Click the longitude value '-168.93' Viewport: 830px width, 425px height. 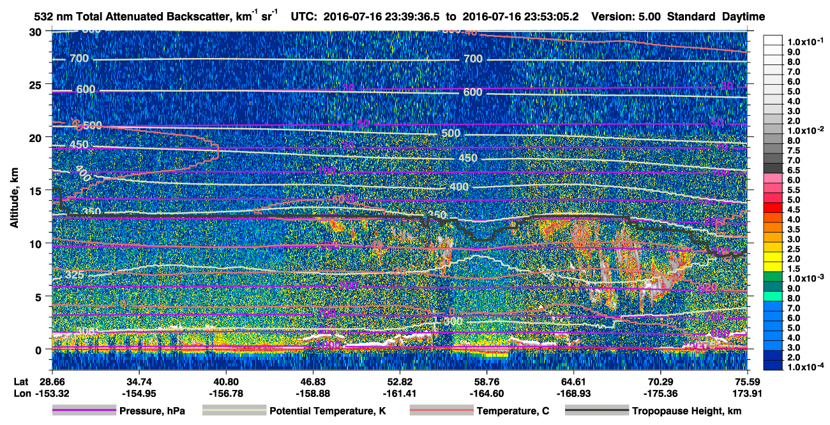tap(573, 393)
